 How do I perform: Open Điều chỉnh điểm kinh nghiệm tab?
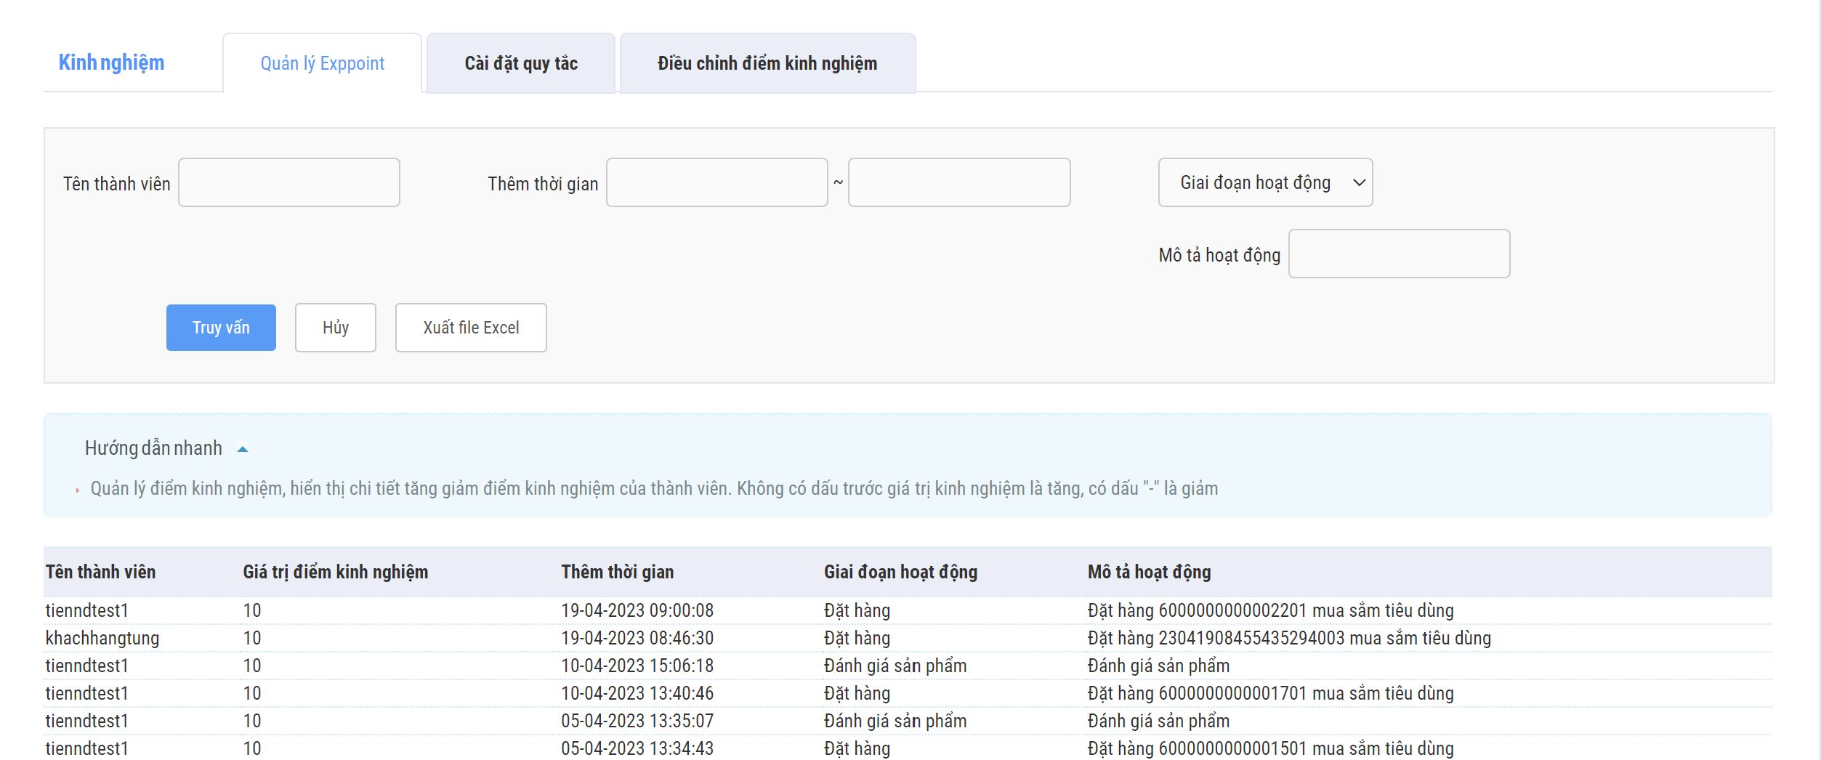click(767, 64)
